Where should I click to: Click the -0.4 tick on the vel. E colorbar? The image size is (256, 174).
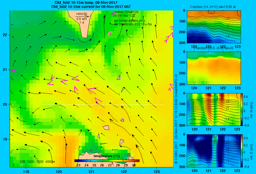tap(246, 167)
